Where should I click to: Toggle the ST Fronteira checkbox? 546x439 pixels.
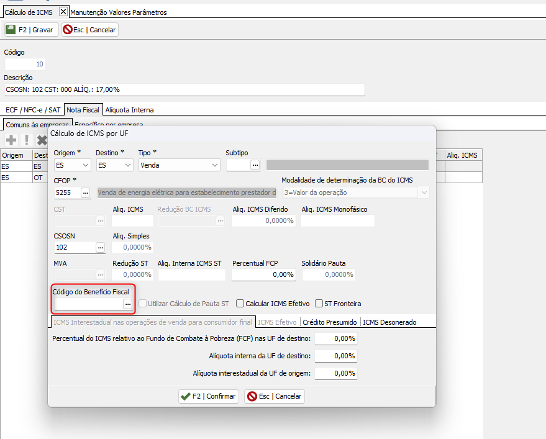pos(319,304)
